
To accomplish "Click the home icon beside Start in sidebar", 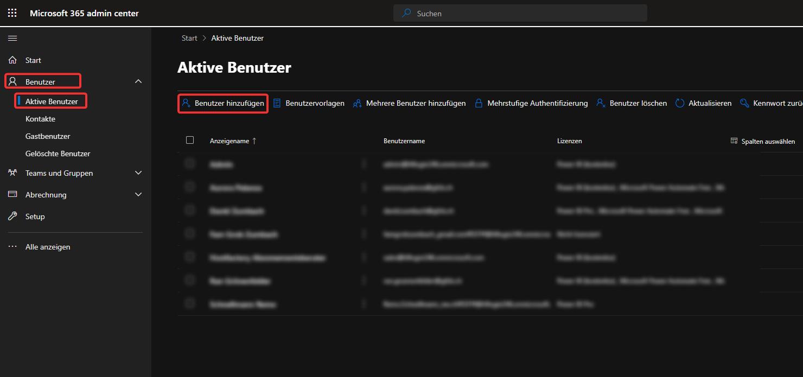I will 12,60.
